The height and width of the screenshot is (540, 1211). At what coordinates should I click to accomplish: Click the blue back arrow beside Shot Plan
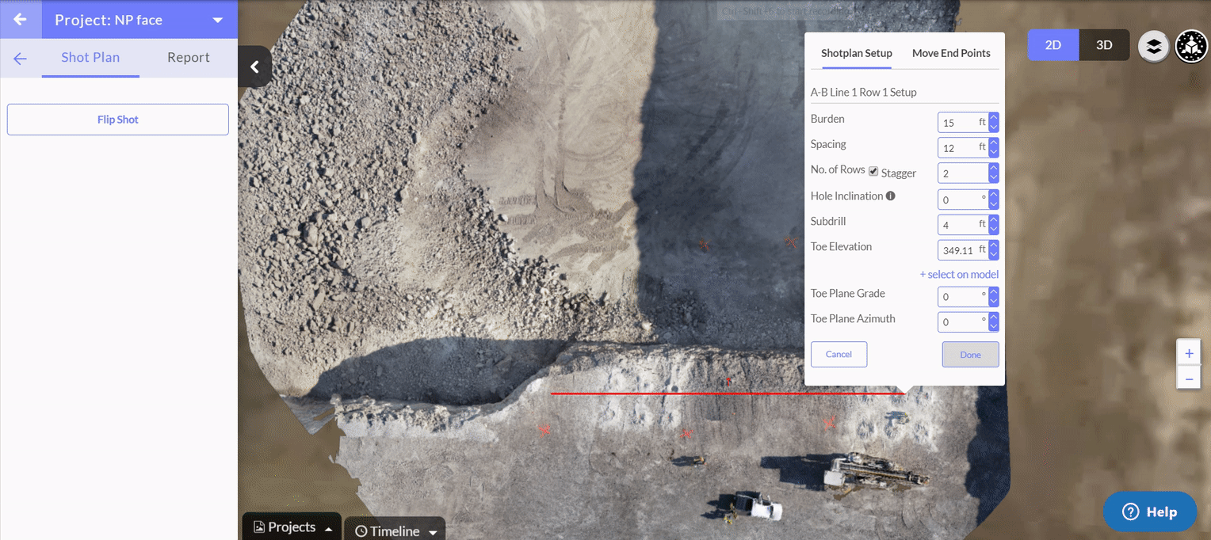[20, 59]
